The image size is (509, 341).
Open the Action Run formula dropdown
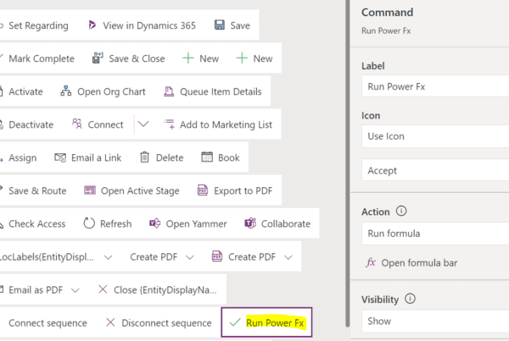pyautogui.click(x=435, y=234)
